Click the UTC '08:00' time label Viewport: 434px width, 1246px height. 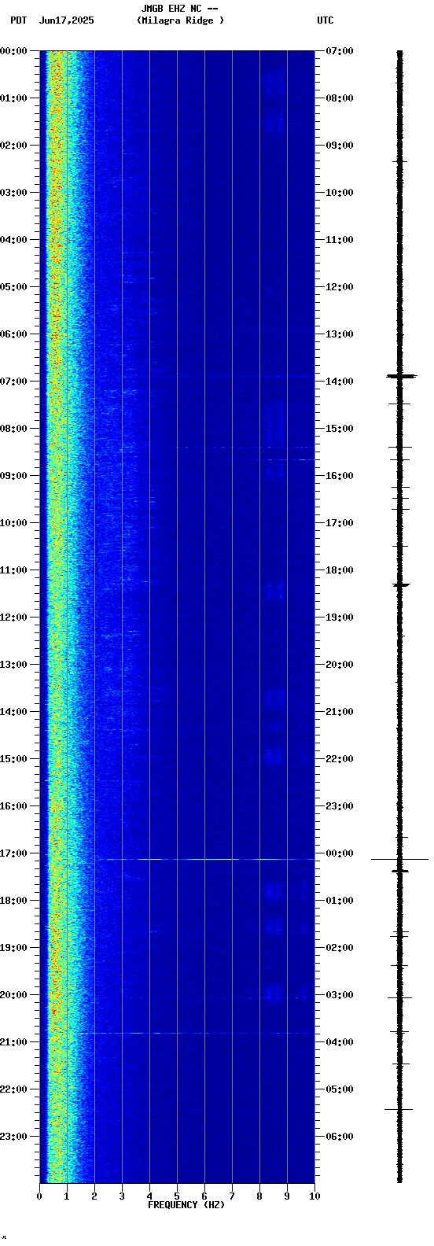coord(340,98)
